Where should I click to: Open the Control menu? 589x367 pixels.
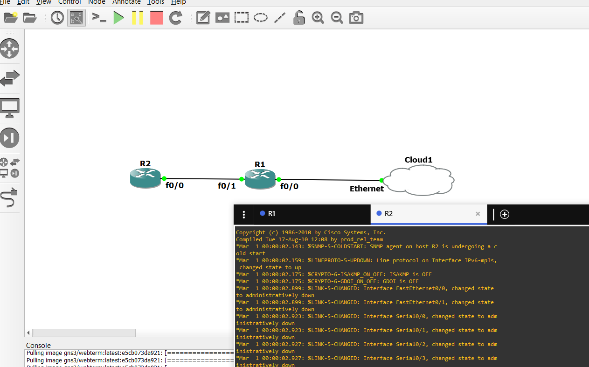point(69,2)
